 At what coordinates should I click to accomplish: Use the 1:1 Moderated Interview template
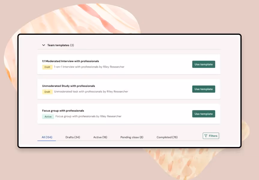[x=204, y=64]
